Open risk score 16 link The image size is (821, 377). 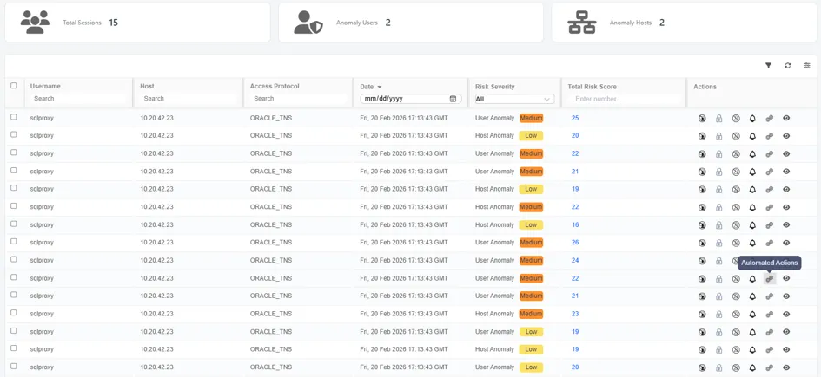pos(575,224)
